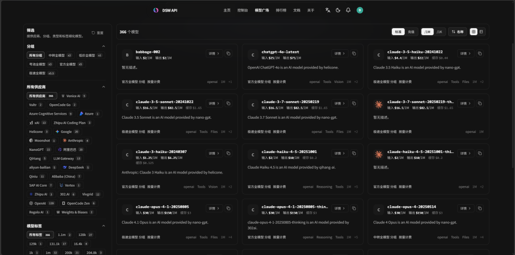The height and width of the screenshot is (255, 515).
Task: Filter by Anthropic provider chip
Action: click(75, 141)
